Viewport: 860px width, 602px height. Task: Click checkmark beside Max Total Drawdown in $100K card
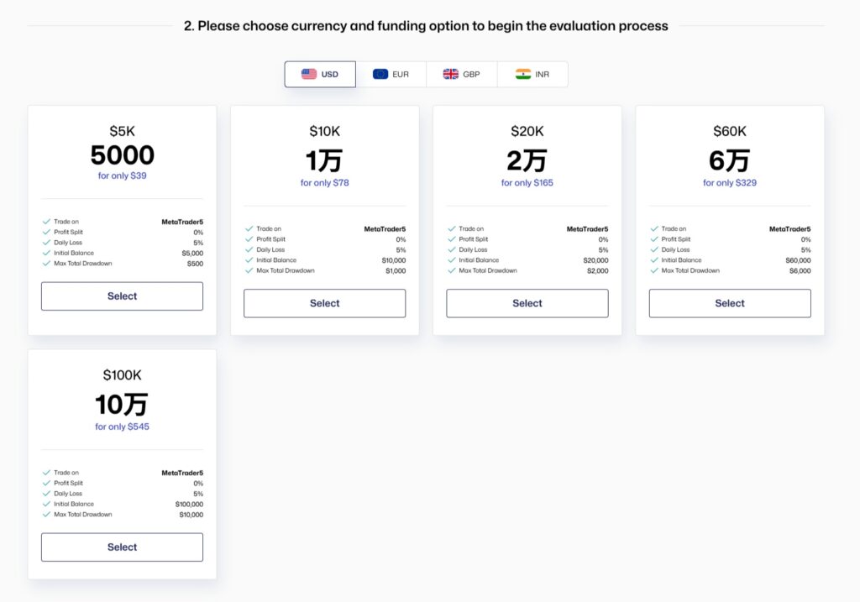(46, 514)
